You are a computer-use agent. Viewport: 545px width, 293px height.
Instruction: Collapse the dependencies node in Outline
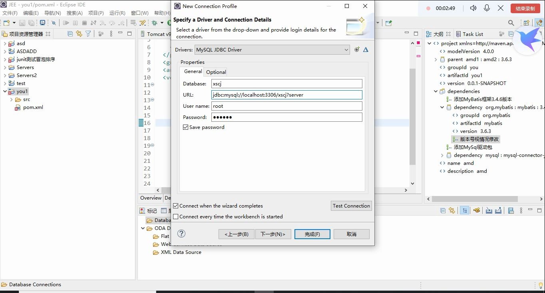tap(436, 91)
